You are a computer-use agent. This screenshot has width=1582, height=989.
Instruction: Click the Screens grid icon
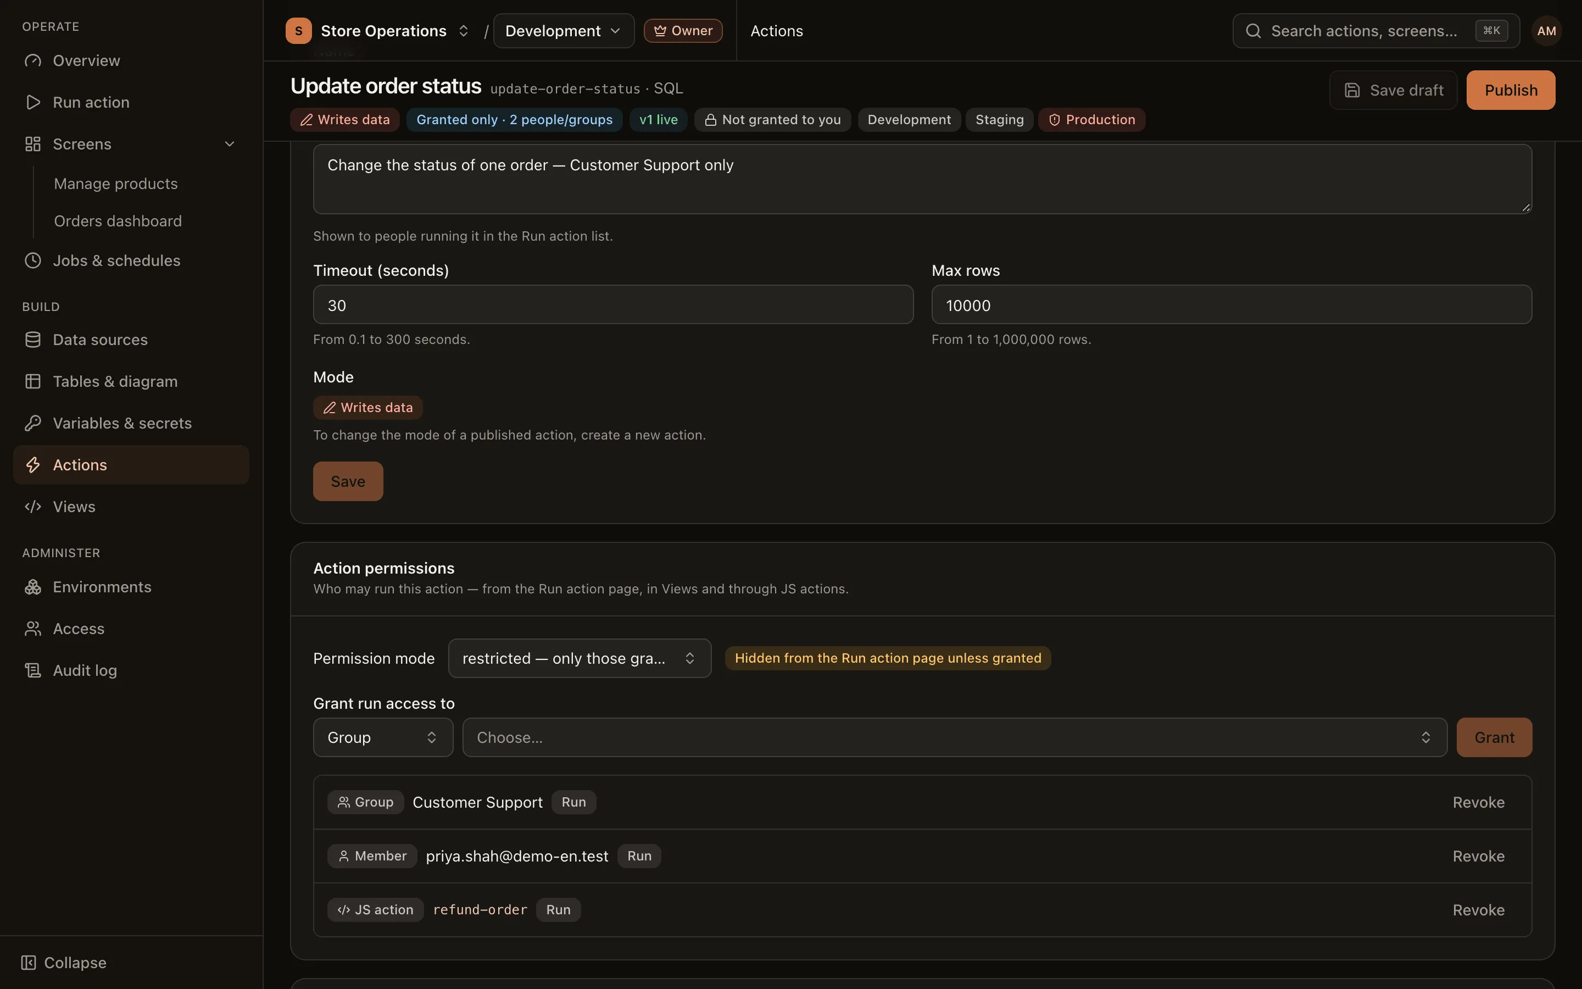(33, 144)
